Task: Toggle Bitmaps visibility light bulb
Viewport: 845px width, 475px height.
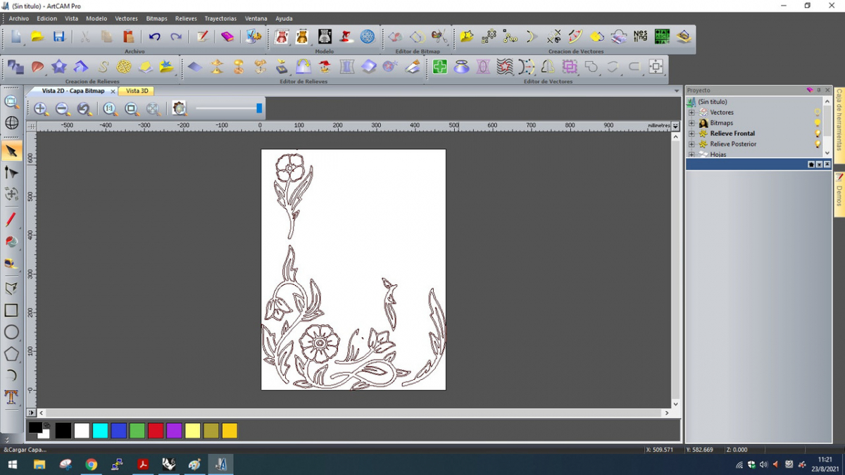Action: coord(818,123)
